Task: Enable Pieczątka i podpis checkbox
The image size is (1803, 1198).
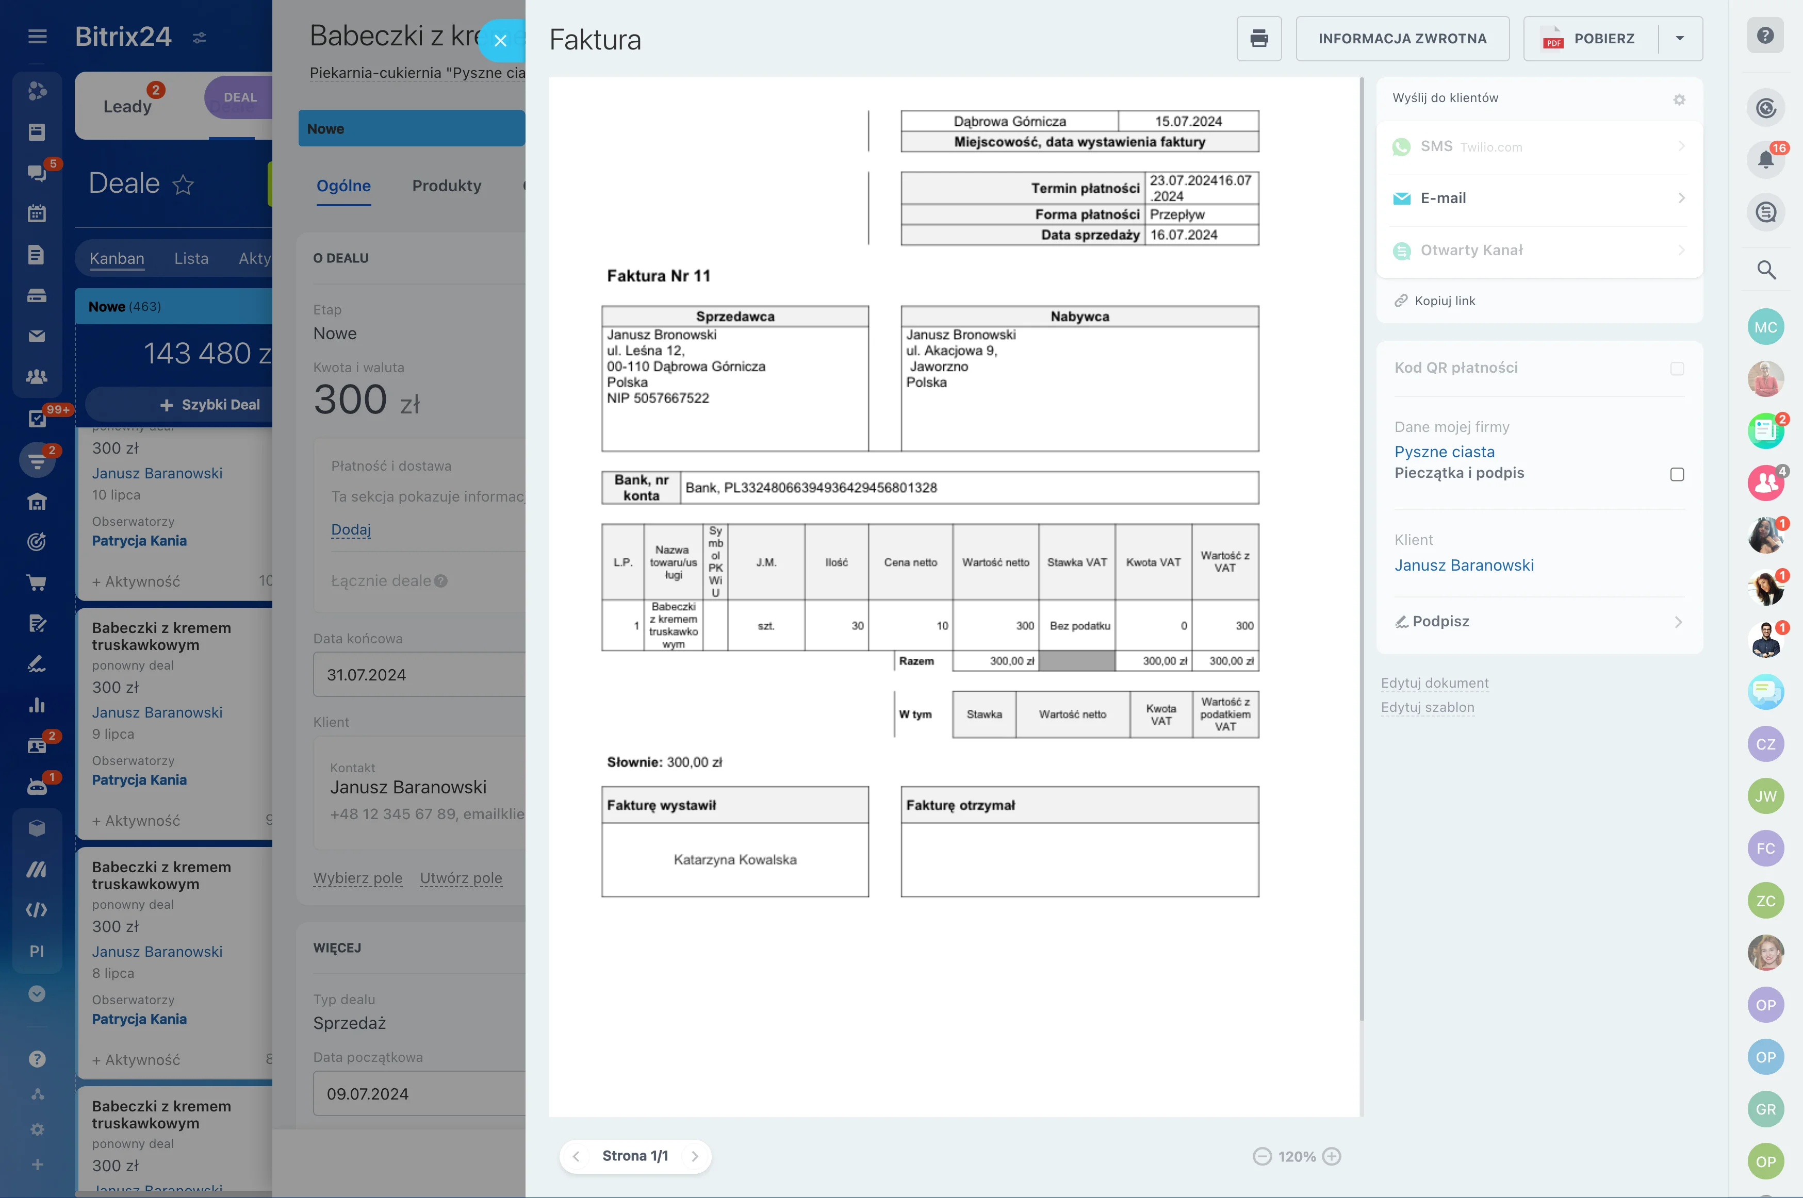Action: point(1676,474)
